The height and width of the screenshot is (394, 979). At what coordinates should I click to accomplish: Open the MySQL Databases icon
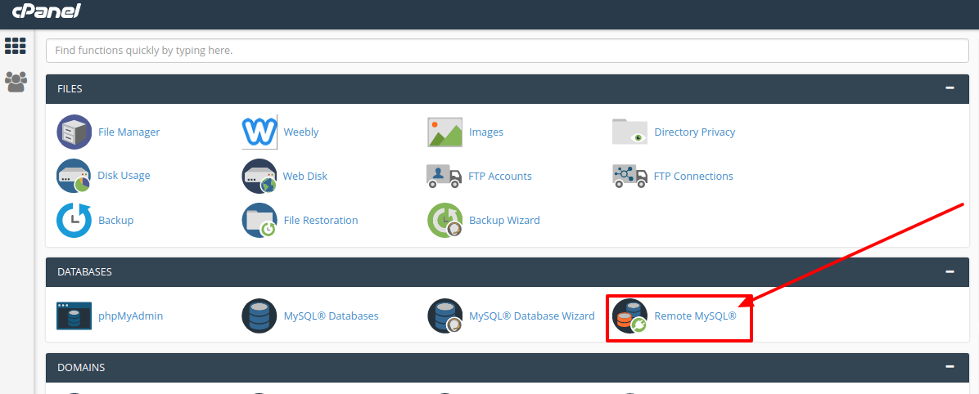(259, 316)
